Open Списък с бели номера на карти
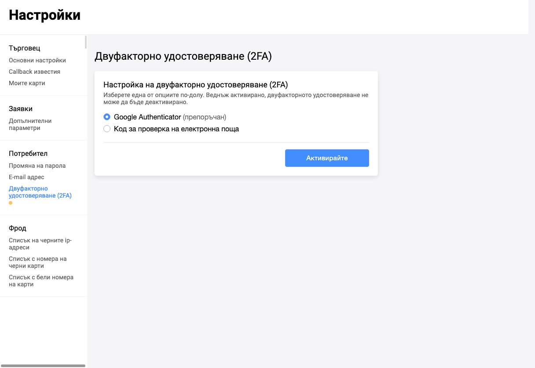 click(41, 281)
